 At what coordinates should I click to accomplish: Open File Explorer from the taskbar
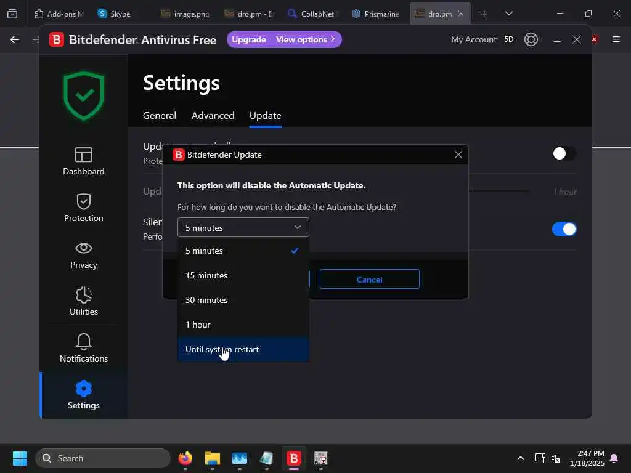pyautogui.click(x=213, y=458)
